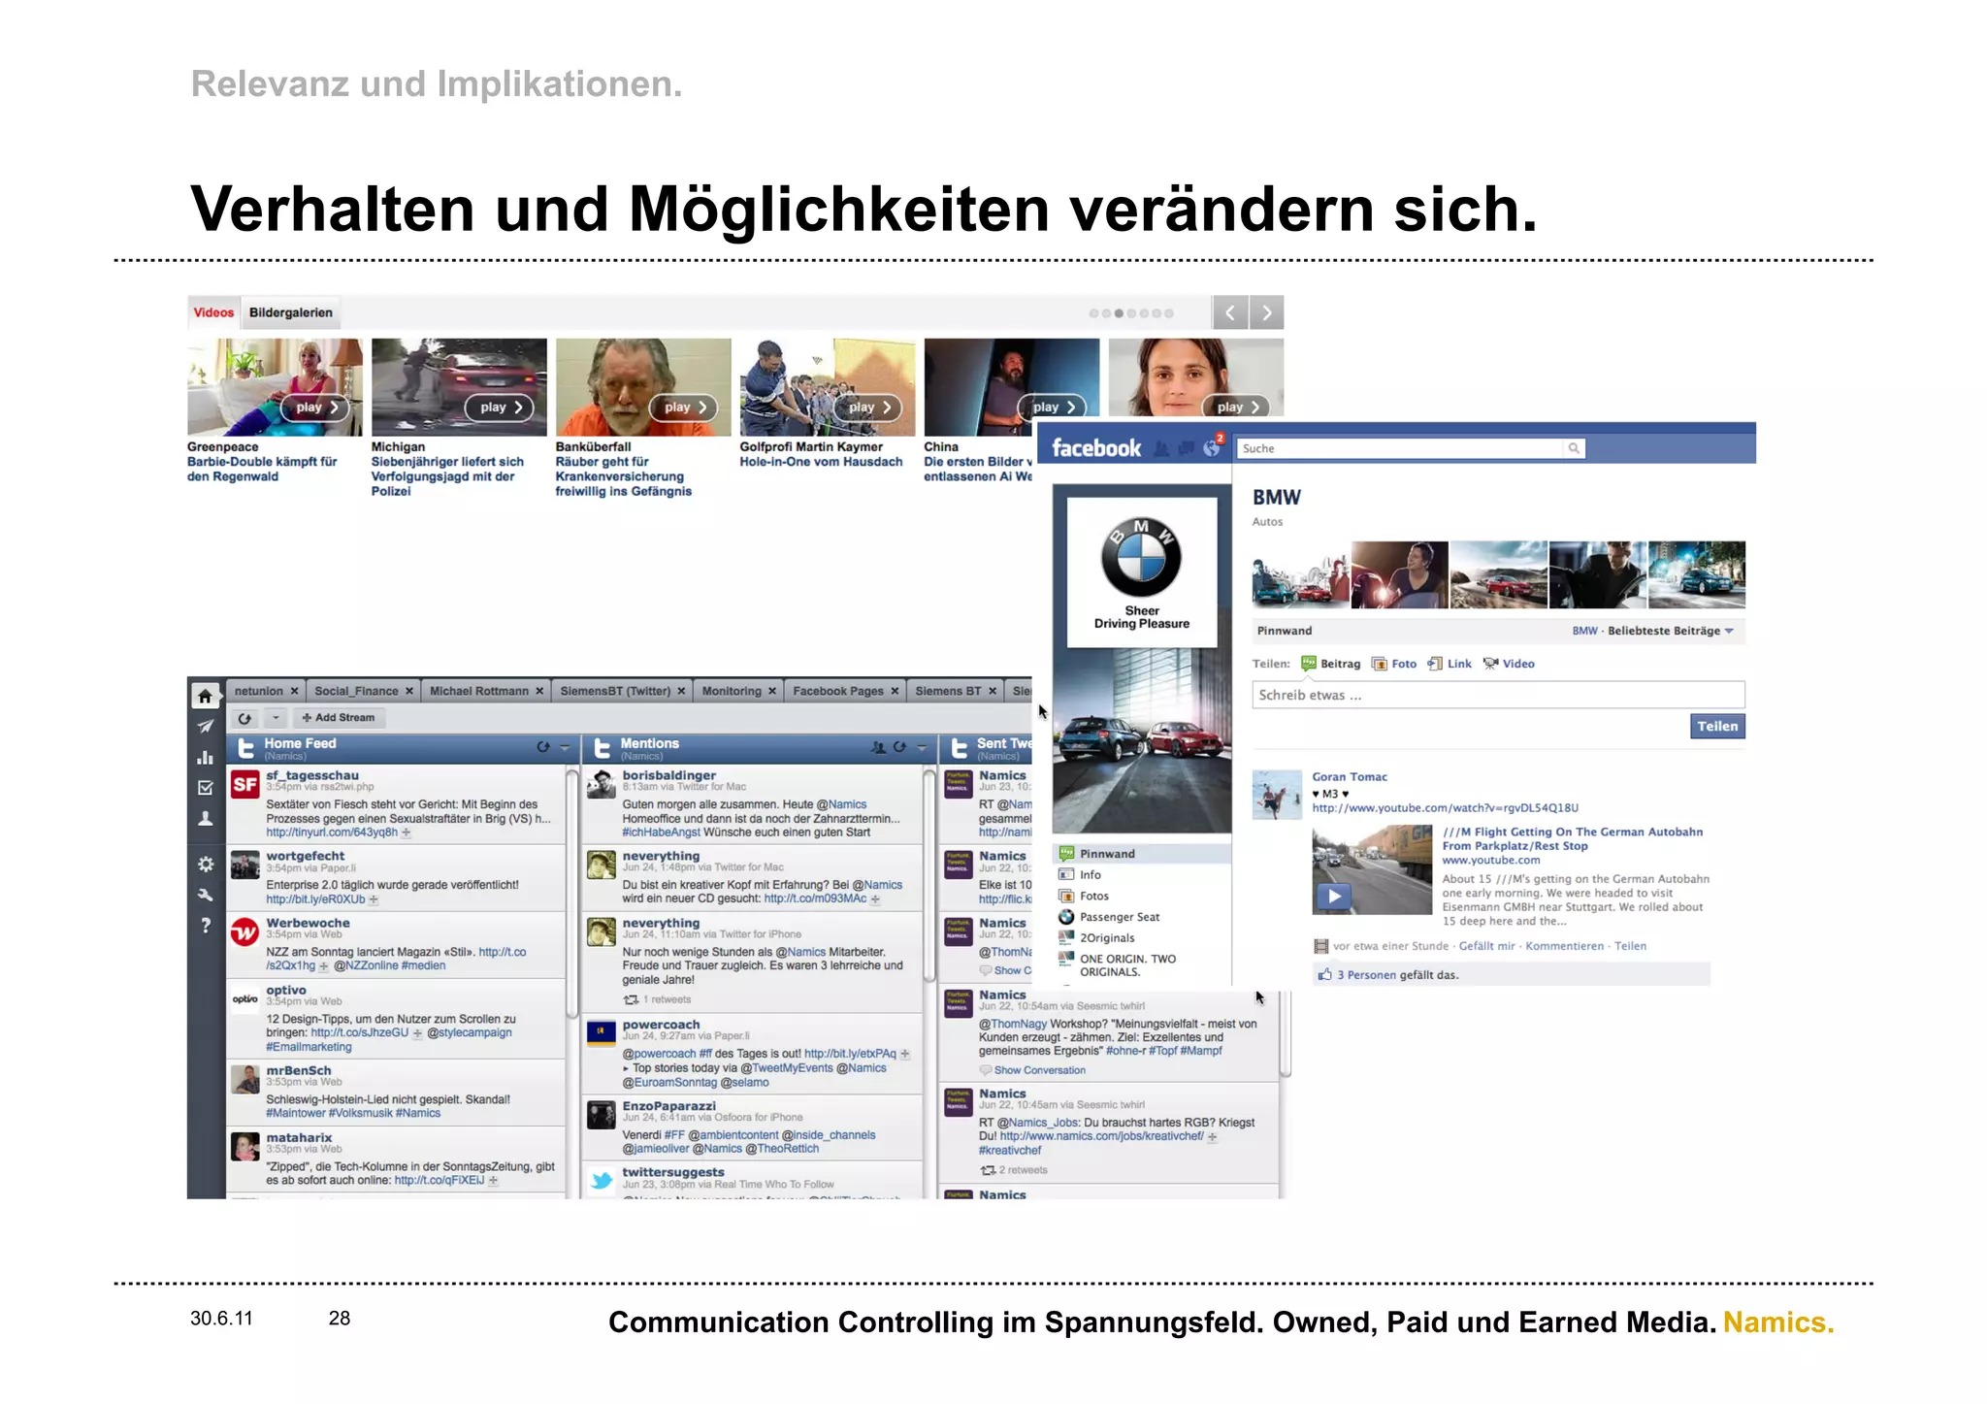Image resolution: width=1987 pixels, height=1404 pixels.
Task: Click the users icon in Mentions column header
Action: [x=878, y=747]
